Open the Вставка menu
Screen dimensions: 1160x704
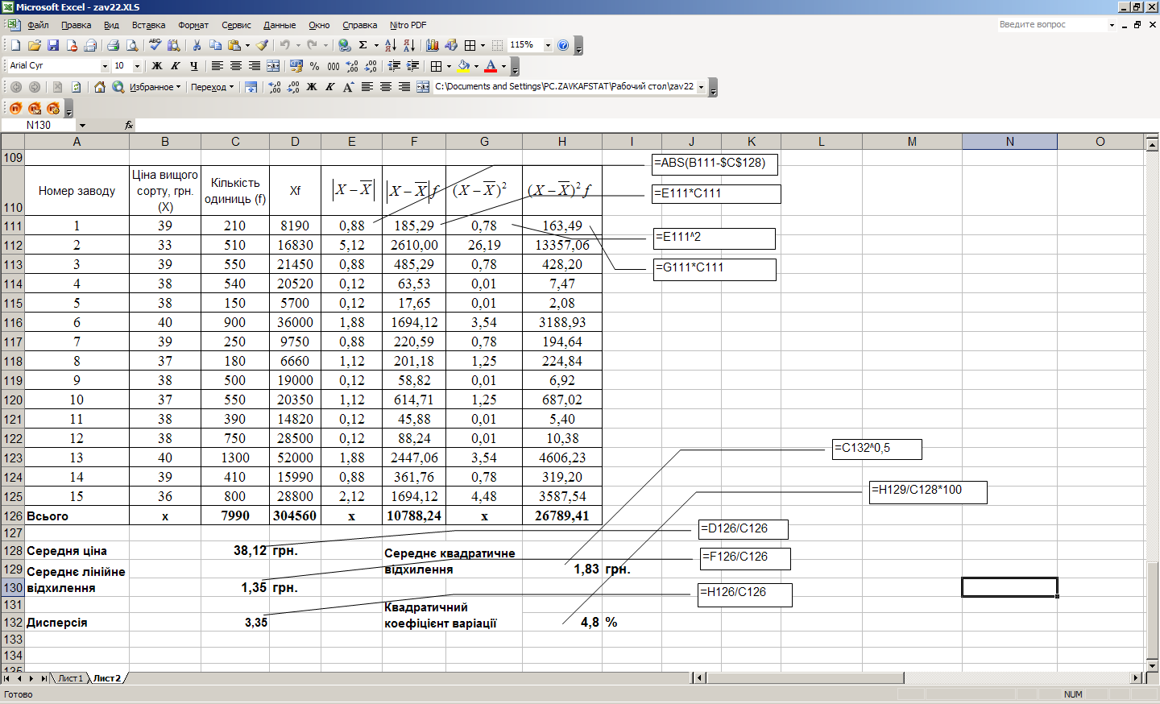pyautogui.click(x=148, y=25)
